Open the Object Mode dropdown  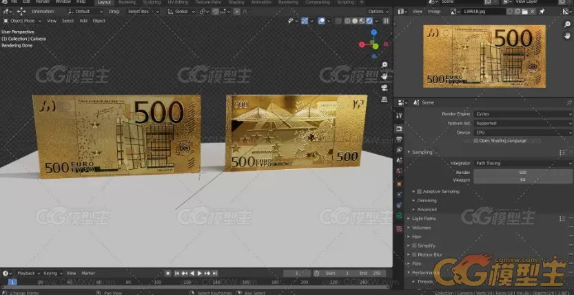[x=22, y=21]
